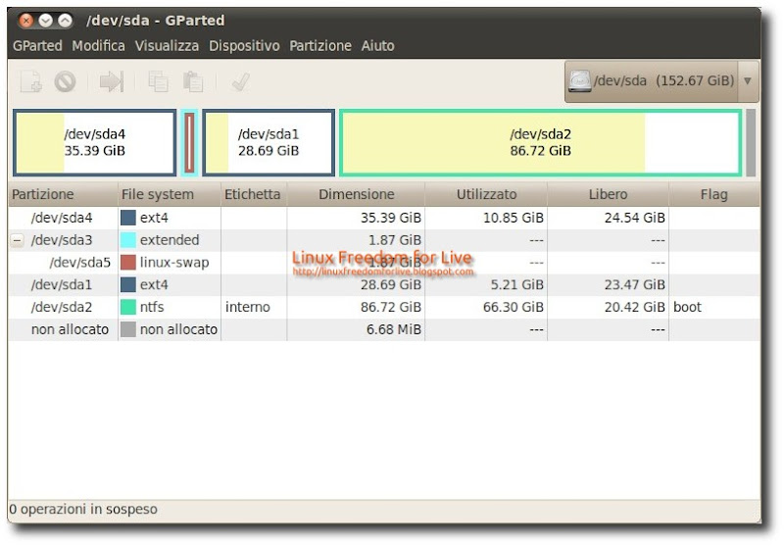Open the Partizione menu
Screen dimensions: 784x546
pos(320,46)
